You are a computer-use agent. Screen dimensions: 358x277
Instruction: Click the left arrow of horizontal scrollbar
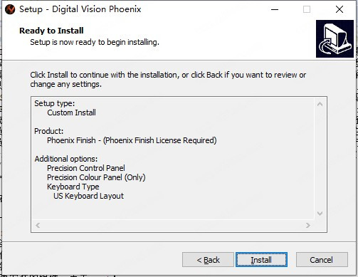pyautogui.click(x=38, y=225)
